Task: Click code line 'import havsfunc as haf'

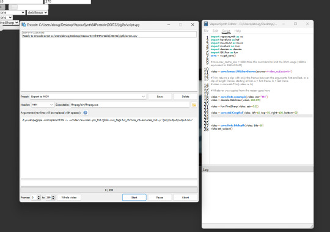Action: click(x=225, y=40)
